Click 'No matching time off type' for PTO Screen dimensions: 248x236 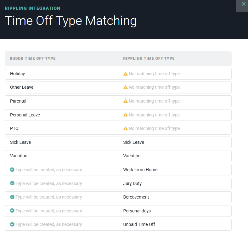[x=154, y=128]
